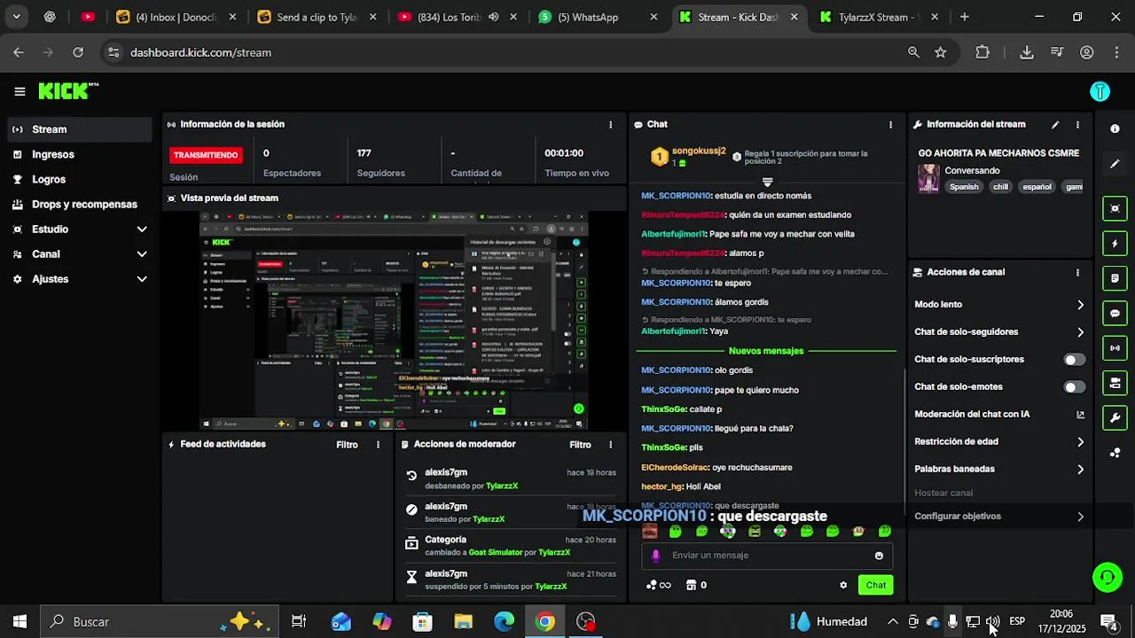The width and height of the screenshot is (1135, 638).
Task: Click the green Chat send button
Action: (876, 585)
